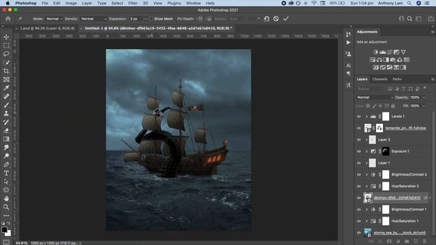Open the Fill slider dropdown arrow
Image resolution: width=436 pixels, height=245 pixels.
pos(424,106)
